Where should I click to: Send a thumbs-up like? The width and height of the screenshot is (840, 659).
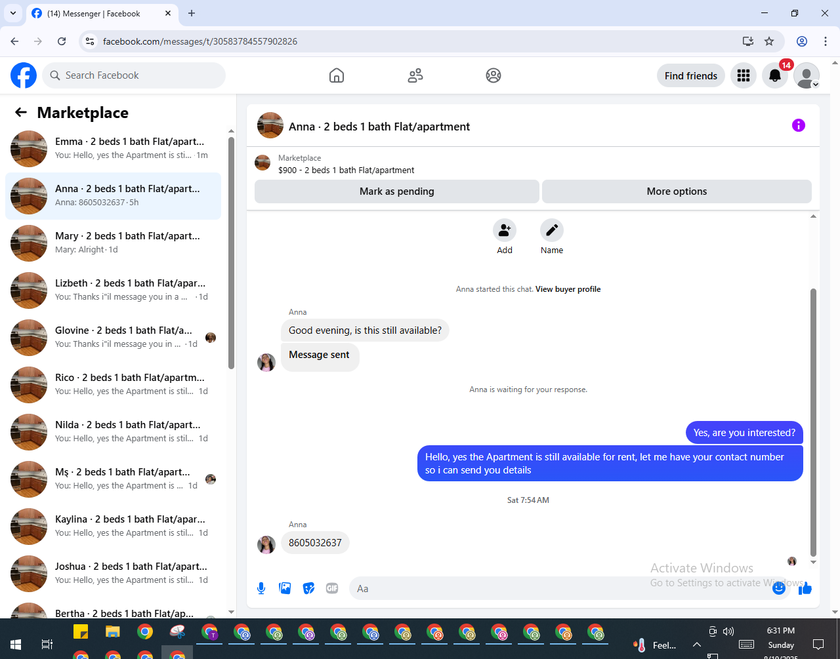click(x=805, y=588)
